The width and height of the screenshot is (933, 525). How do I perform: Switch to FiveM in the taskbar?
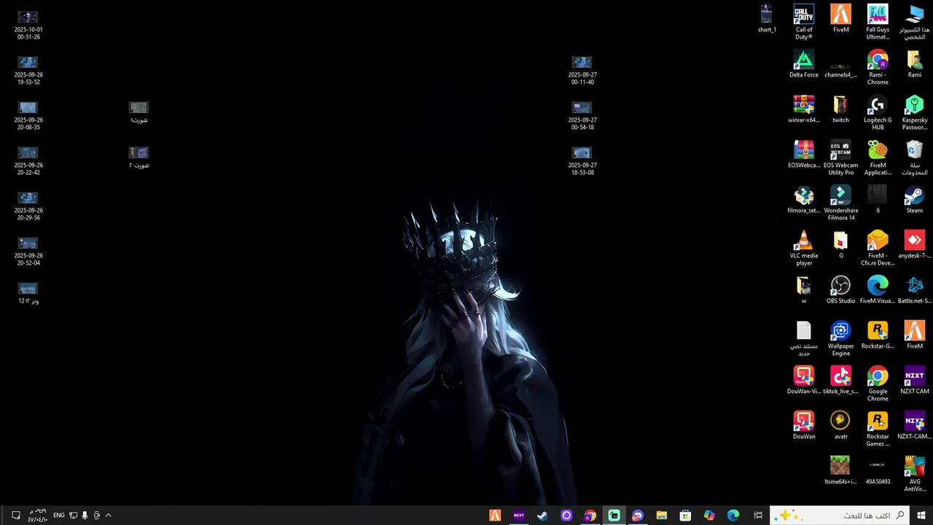495,516
